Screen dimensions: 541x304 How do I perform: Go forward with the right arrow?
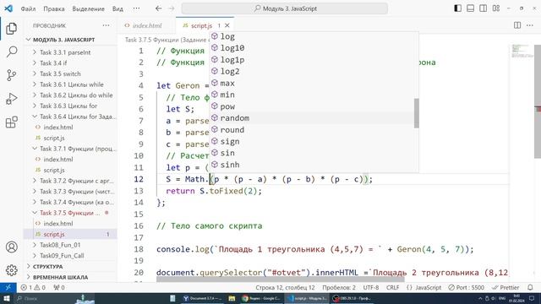pos(172,8)
